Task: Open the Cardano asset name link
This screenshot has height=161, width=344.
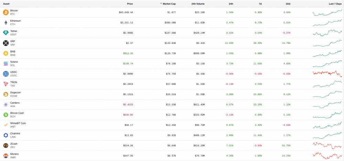Action: pyautogui.click(x=15, y=103)
